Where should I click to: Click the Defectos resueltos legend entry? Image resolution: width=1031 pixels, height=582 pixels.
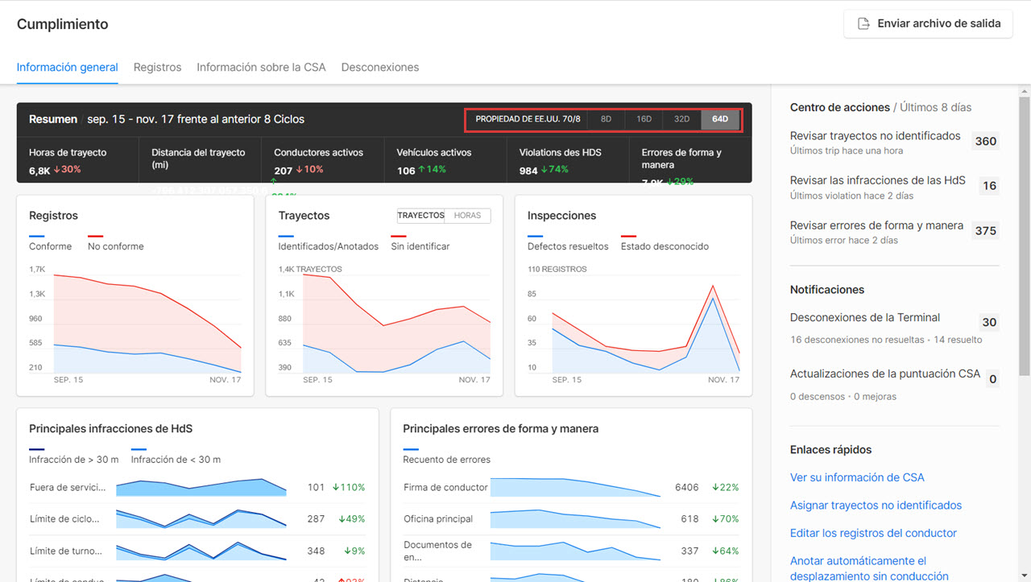(568, 246)
